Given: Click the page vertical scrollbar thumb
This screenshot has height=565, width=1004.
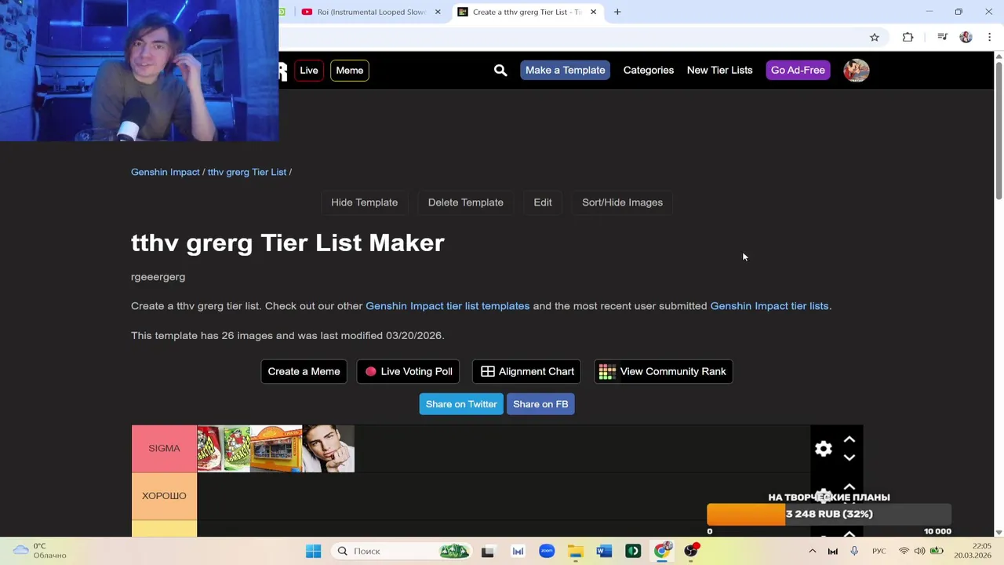Looking at the screenshot, I should pos(999,129).
